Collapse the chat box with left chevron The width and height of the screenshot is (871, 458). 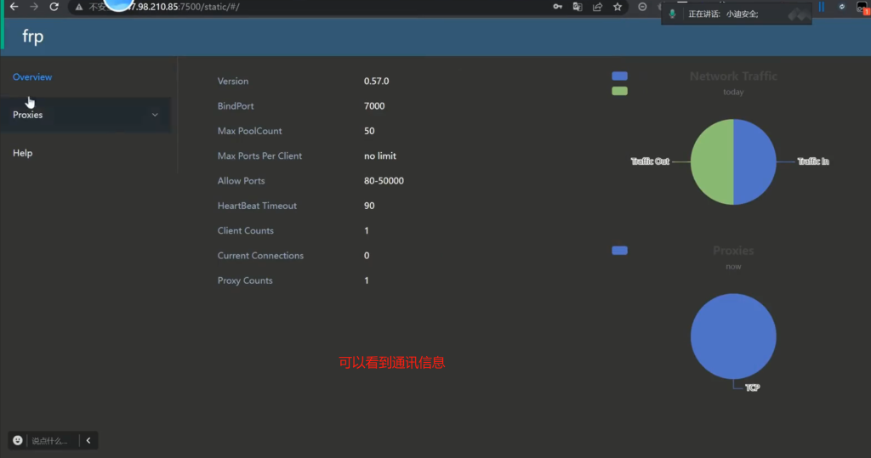point(88,440)
